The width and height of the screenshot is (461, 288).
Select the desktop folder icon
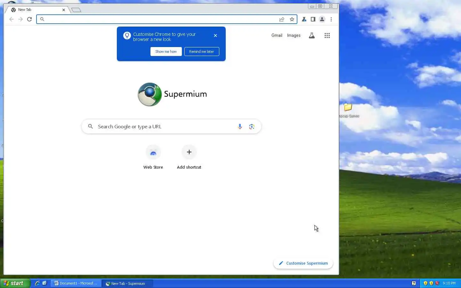pos(348,110)
